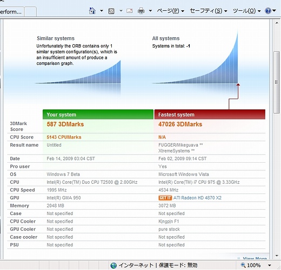Click the '587 3DMarks' score
The width and height of the screenshot is (281, 270).
click(x=65, y=124)
